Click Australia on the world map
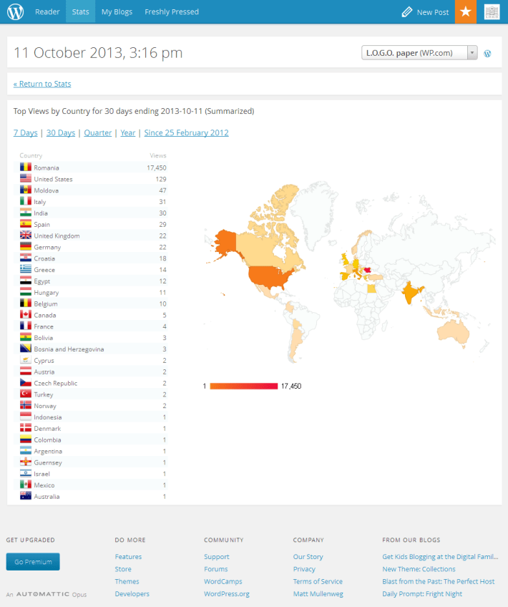Viewport: 508px width, 607px height. (453, 331)
